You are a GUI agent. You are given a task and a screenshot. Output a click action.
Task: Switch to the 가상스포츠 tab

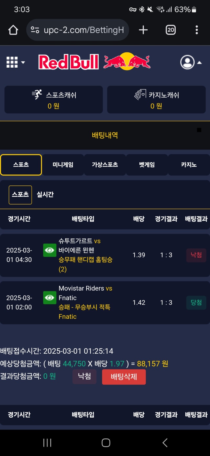[x=105, y=165]
